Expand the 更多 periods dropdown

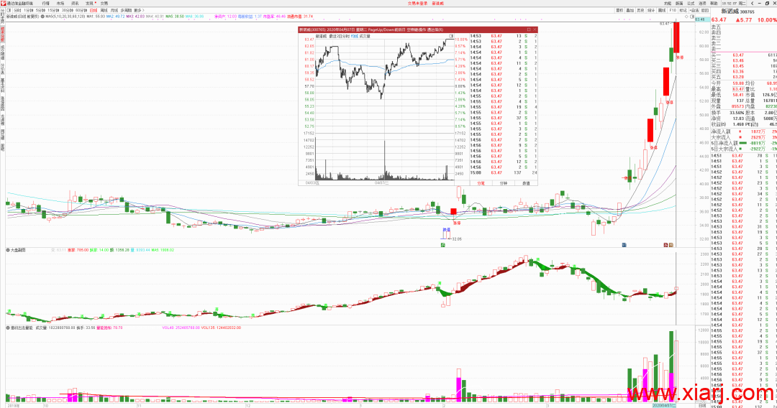point(139,10)
